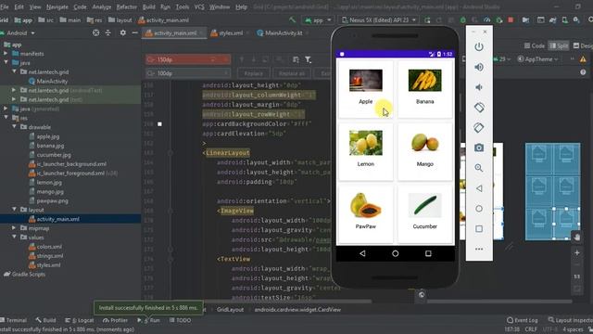Collapse the drawable folder arrow

click(15, 127)
